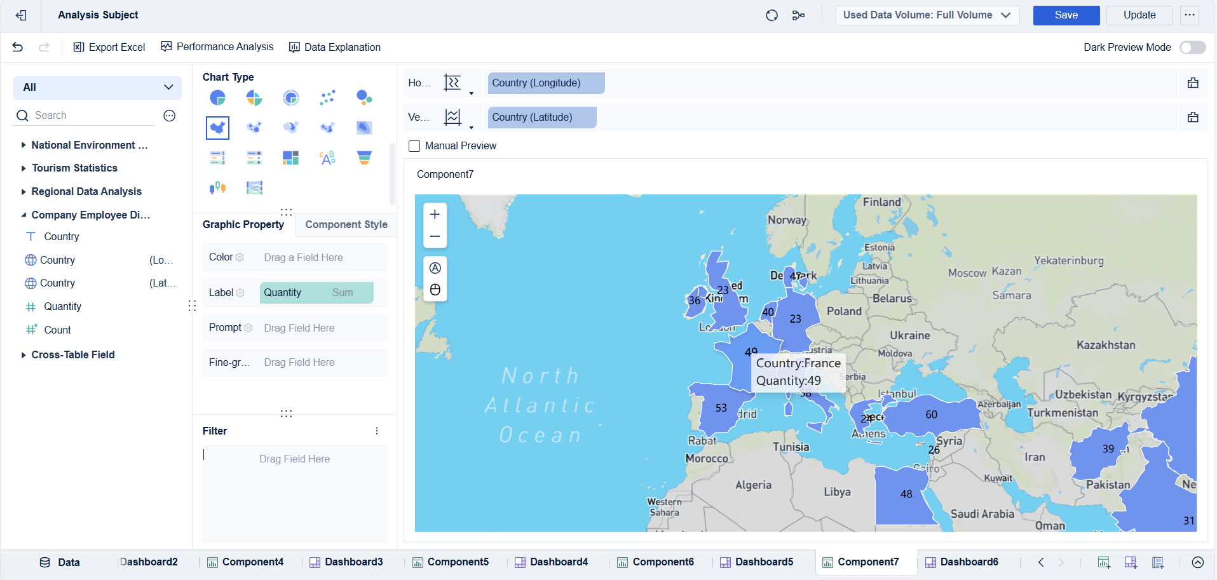Open the Filter panel options menu
Image resolution: width=1217 pixels, height=580 pixels.
(x=377, y=431)
